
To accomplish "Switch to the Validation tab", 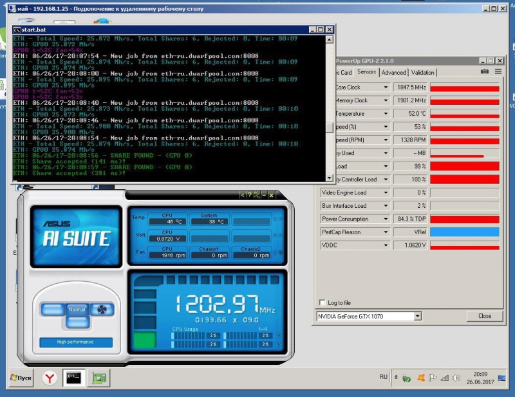I will coord(423,73).
